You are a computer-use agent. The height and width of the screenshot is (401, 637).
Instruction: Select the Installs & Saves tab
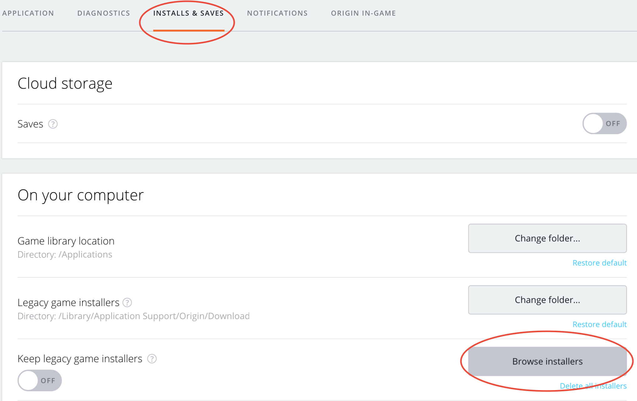click(x=188, y=13)
